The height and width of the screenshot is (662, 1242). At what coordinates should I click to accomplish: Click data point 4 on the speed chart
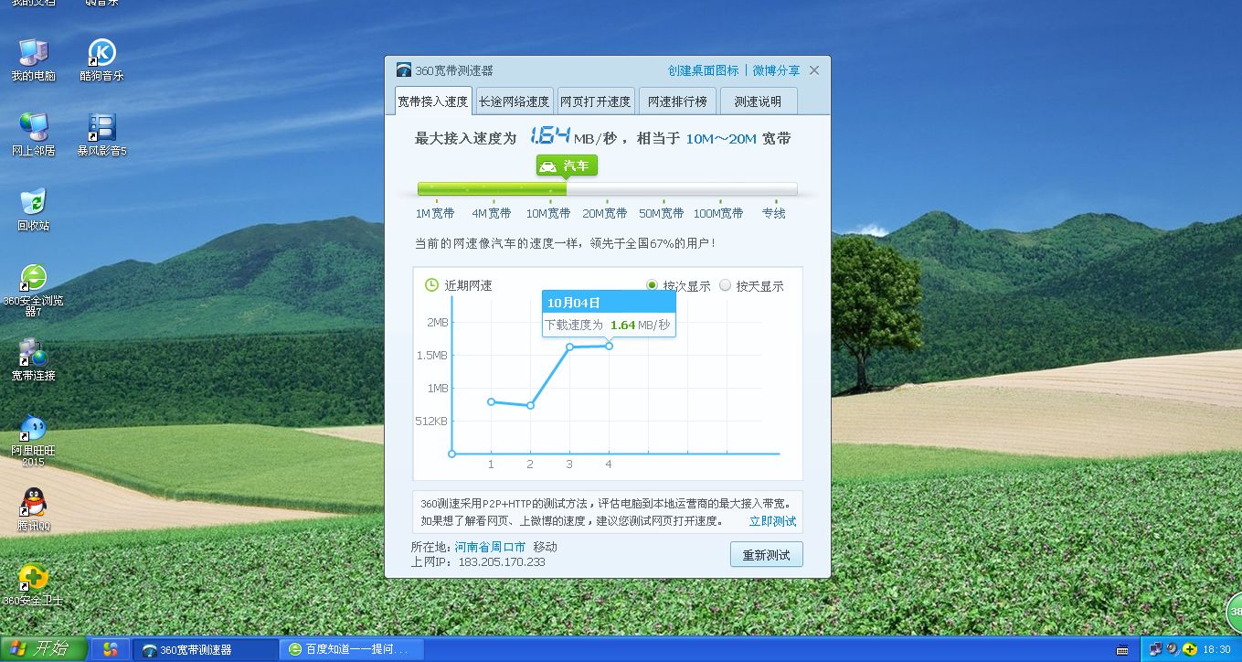(609, 346)
